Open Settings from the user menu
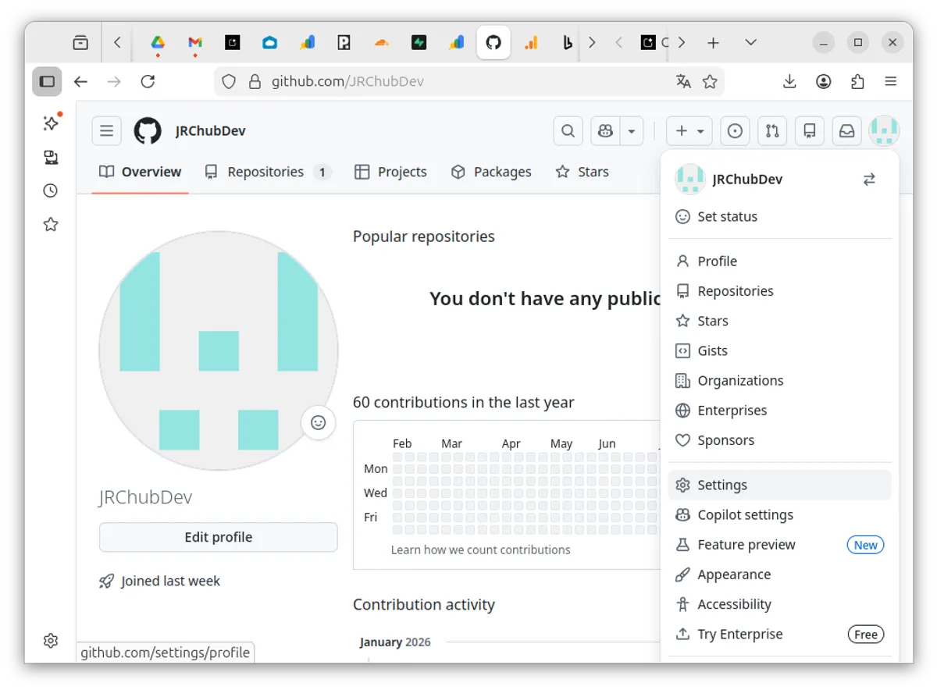 (x=779, y=485)
